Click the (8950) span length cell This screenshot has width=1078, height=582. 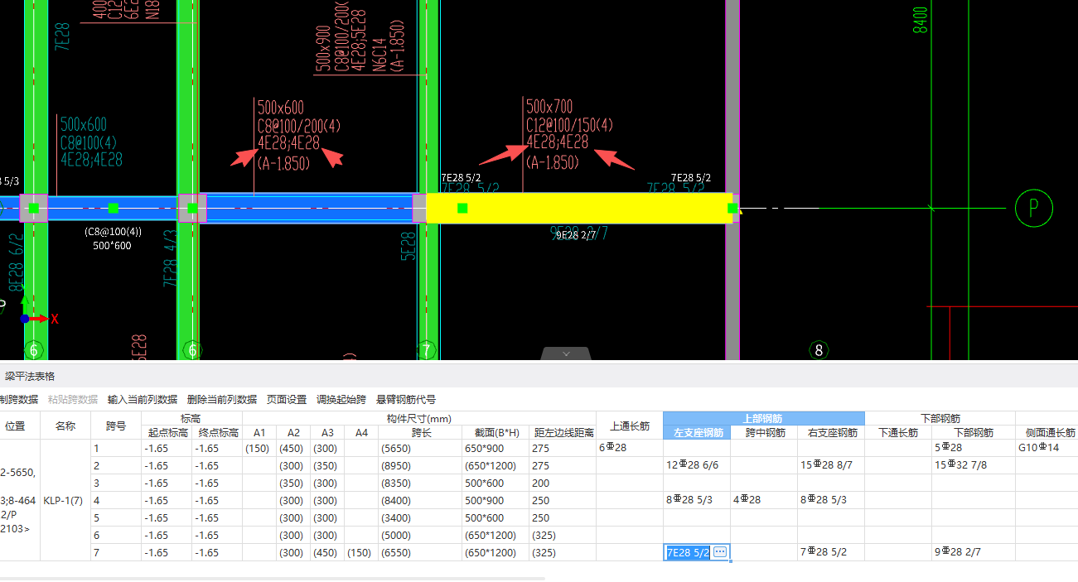tap(421, 465)
